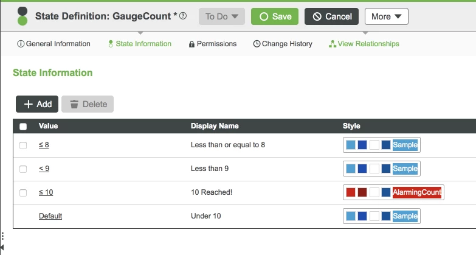Select '10 Reached!' display name
Image resolution: width=476 pixels, height=255 pixels.
[x=212, y=192]
